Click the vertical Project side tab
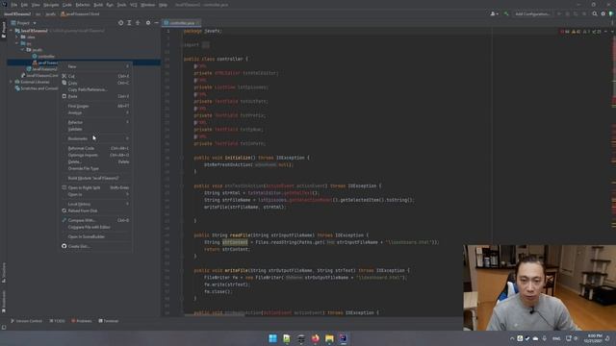 pos(4,30)
